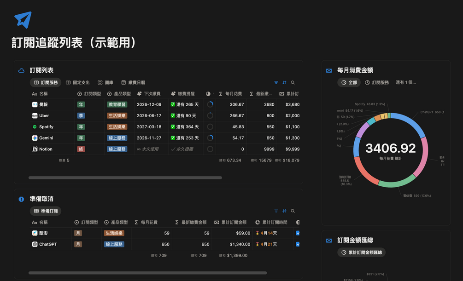The height and width of the screenshot is (281, 463).
Task: Open the ChatGPT entry name
Action: click(x=48, y=244)
